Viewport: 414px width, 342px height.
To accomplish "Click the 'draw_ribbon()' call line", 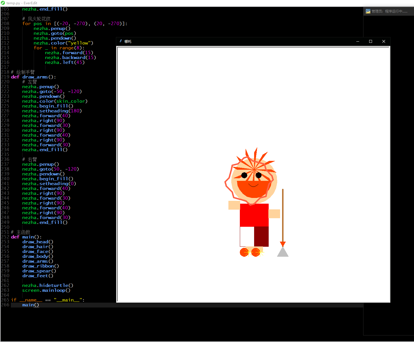I will coord(41,266).
